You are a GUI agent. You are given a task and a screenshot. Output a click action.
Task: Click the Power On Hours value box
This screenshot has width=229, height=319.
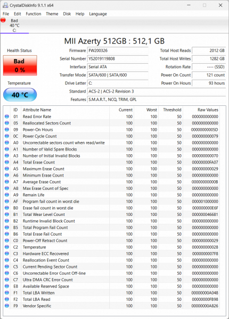[209, 83]
